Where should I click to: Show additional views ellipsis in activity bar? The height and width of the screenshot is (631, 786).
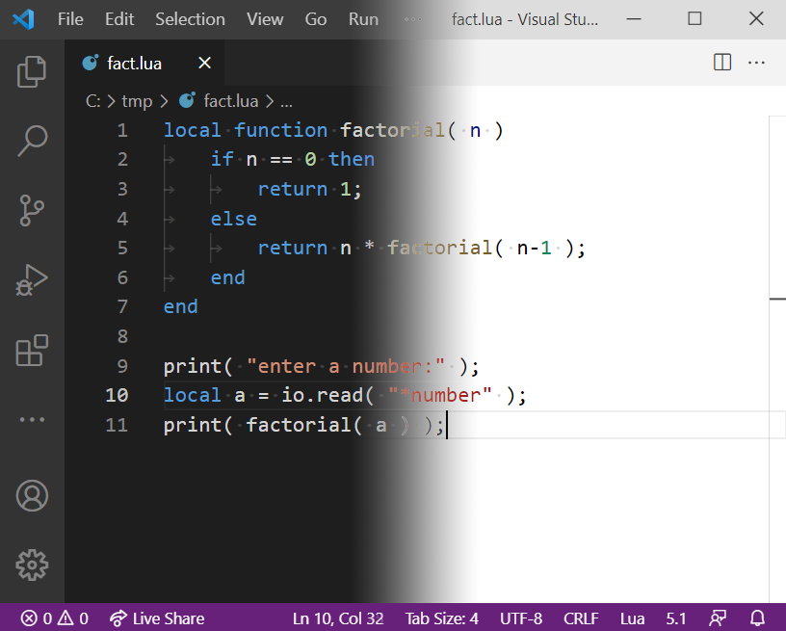(x=32, y=419)
